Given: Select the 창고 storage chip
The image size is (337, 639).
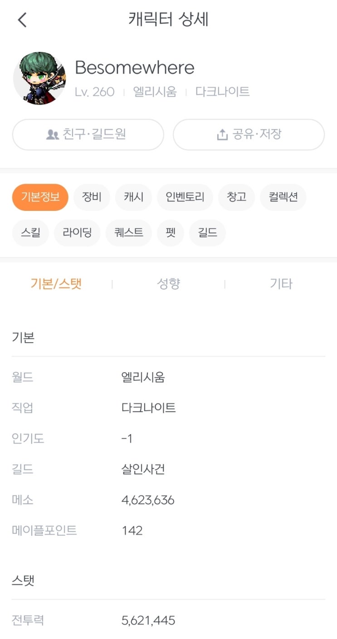Looking at the screenshot, I should (236, 197).
